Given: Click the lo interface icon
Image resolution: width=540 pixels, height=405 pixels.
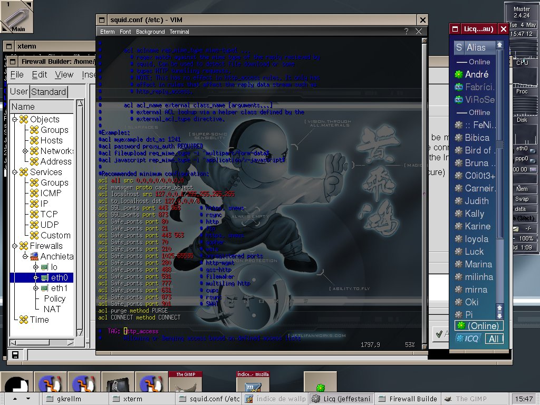Looking at the screenshot, I should pyautogui.click(x=45, y=267).
